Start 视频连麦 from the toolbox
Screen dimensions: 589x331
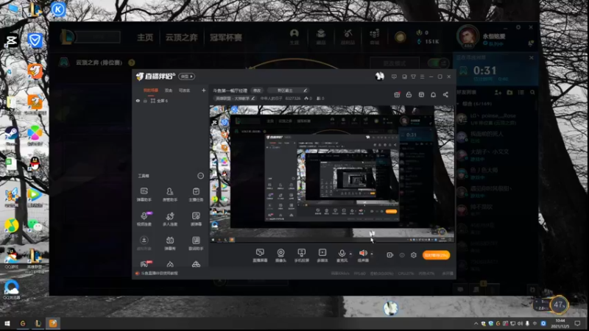pos(144,218)
